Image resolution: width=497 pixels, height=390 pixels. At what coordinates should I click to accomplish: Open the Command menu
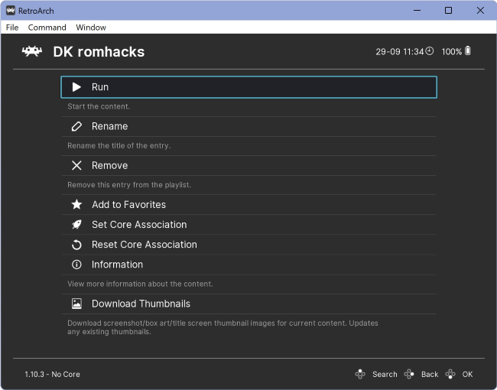(47, 28)
